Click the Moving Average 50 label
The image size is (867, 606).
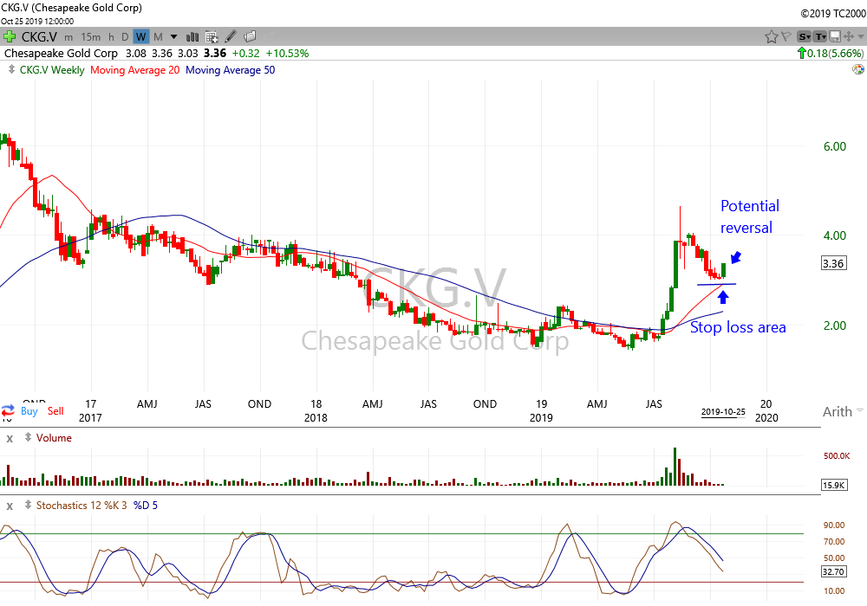[x=230, y=70]
